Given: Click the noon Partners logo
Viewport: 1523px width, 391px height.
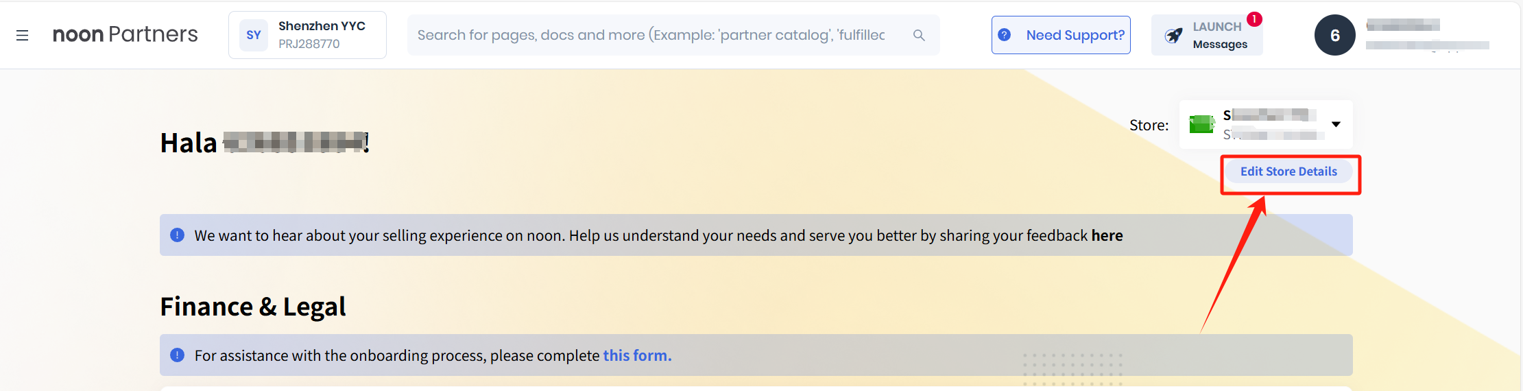Looking at the screenshot, I should [x=125, y=34].
